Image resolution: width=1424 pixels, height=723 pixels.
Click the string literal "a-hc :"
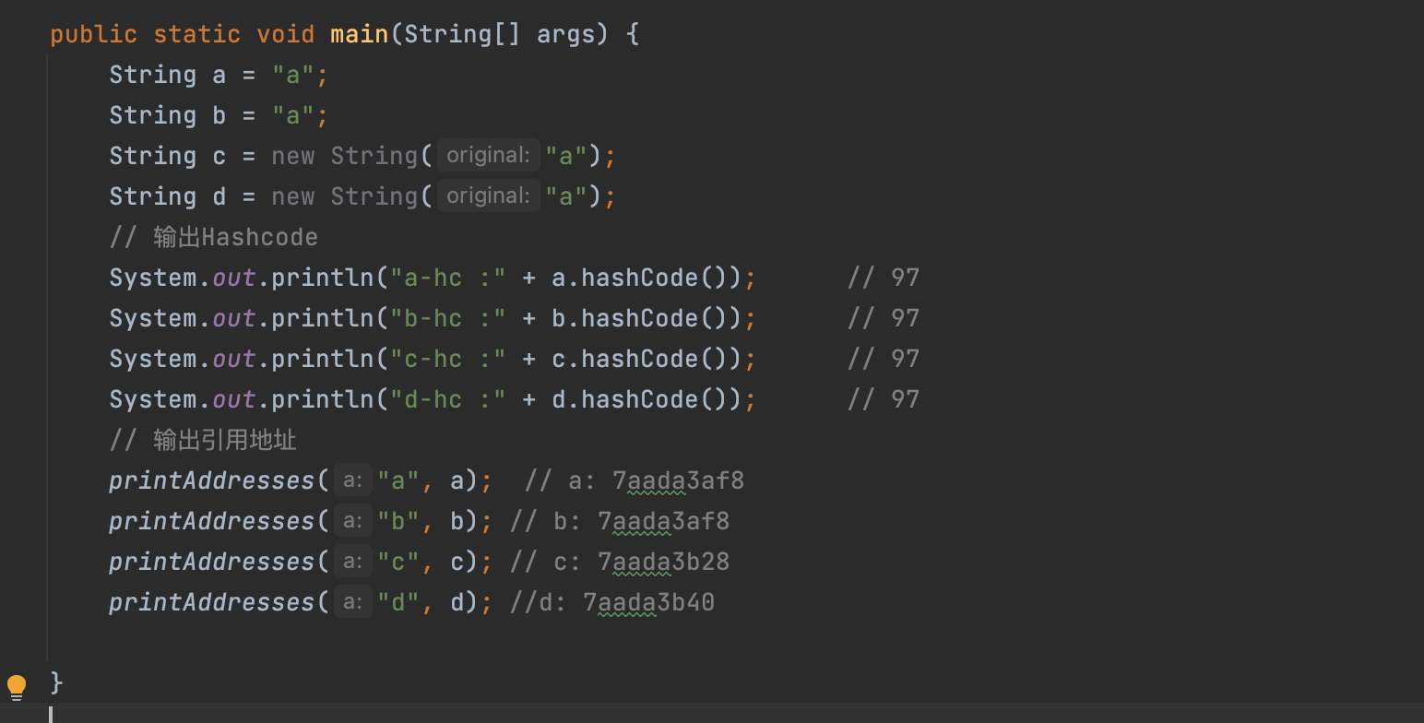coord(448,278)
